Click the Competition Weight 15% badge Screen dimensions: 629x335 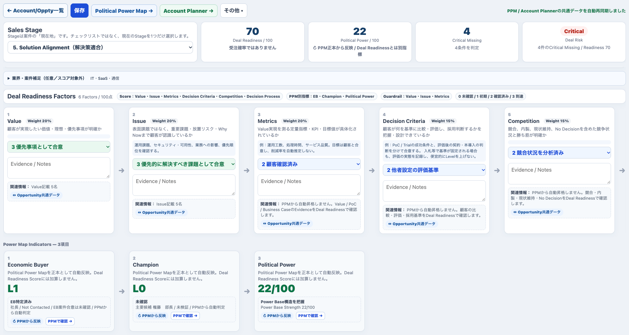(557, 121)
